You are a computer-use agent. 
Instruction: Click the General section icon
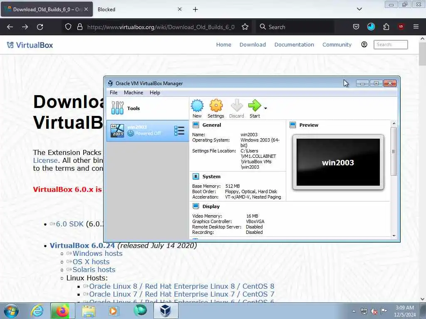(x=196, y=125)
